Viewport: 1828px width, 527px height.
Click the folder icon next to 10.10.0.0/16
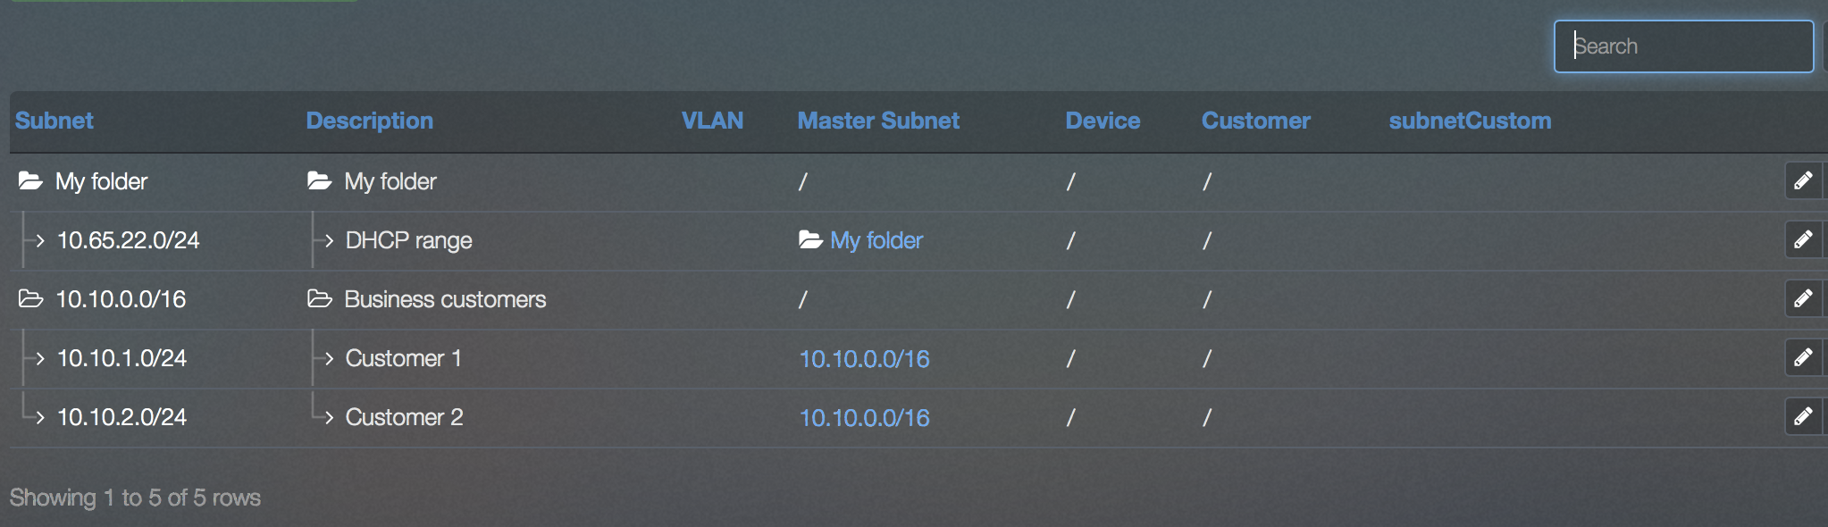click(29, 299)
